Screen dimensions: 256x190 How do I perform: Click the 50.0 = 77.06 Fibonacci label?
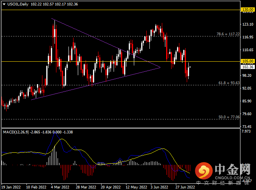(229, 117)
